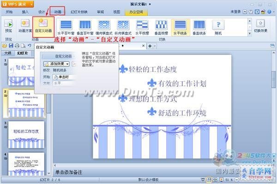Click the slide panel vertical scrollbar thumb

point(49,104)
